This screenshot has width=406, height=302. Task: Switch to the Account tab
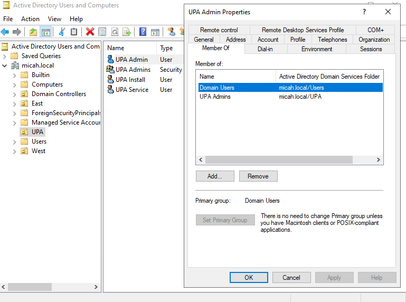tap(268, 40)
